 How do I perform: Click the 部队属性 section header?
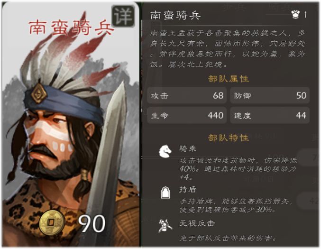point(229,79)
